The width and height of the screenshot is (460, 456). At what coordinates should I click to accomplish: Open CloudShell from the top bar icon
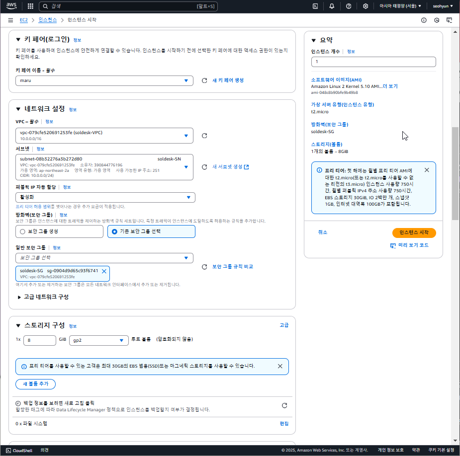315,6
